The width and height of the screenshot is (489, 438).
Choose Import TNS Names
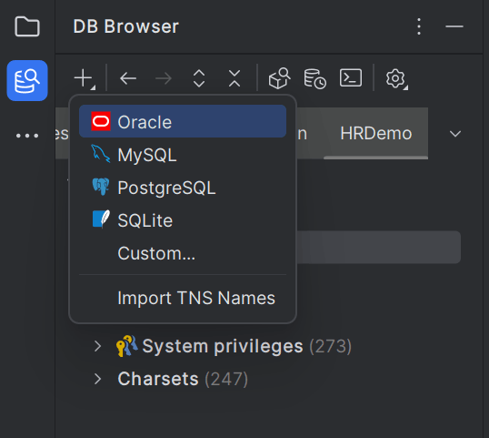click(183, 298)
